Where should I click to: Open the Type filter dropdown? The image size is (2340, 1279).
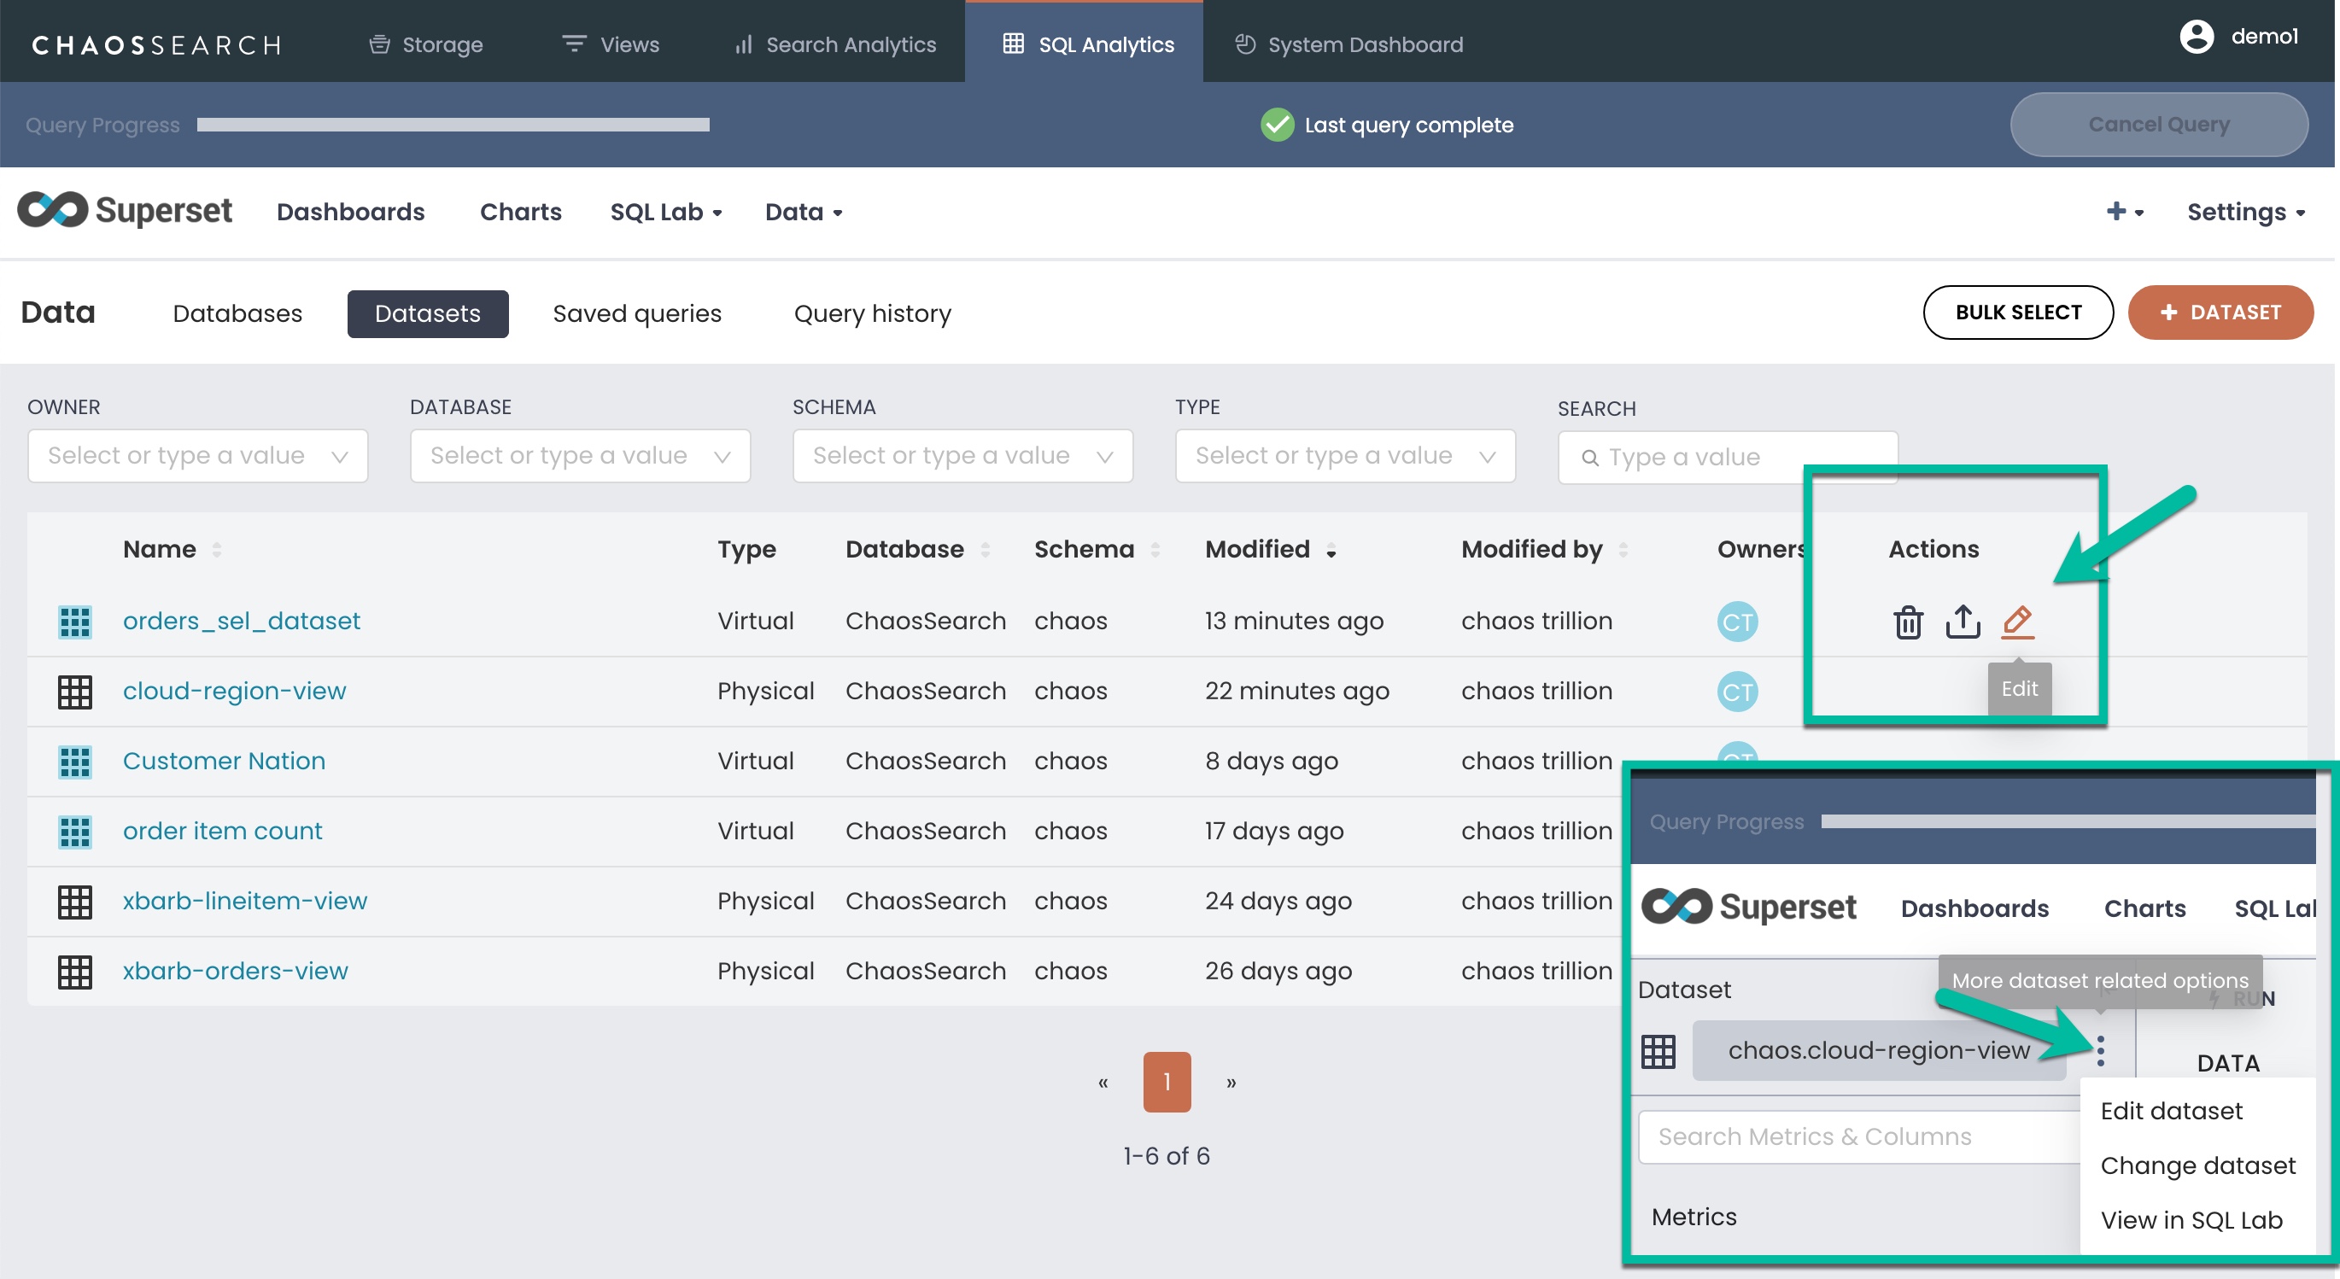click(1344, 456)
